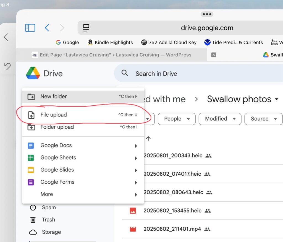283x242 pixels.
Task: Open the Modified filter dropdown
Action: point(220,119)
